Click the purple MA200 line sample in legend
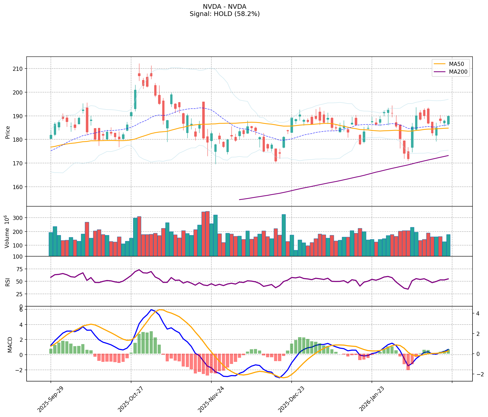The width and height of the screenshot is (488, 417). [x=440, y=72]
